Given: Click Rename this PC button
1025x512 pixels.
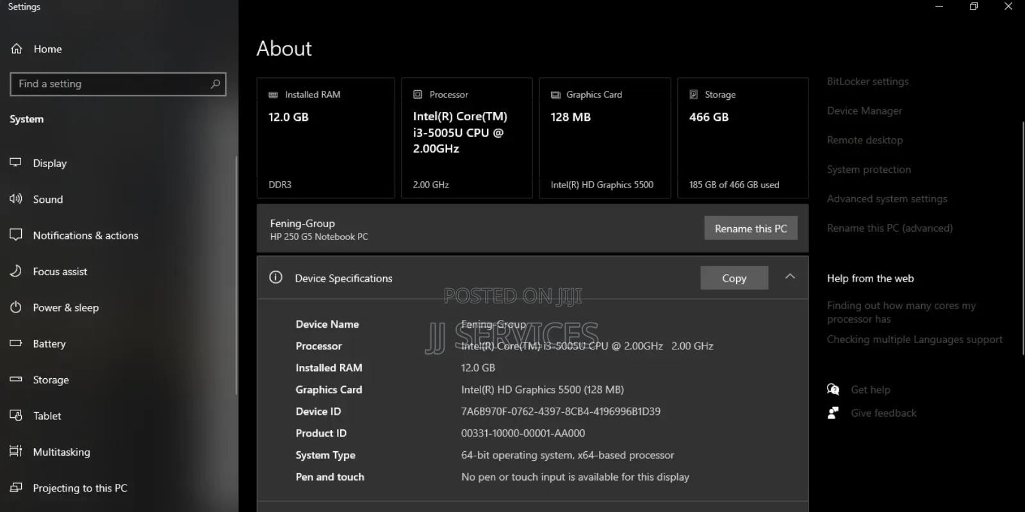Looking at the screenshot, I should [751, 228].
